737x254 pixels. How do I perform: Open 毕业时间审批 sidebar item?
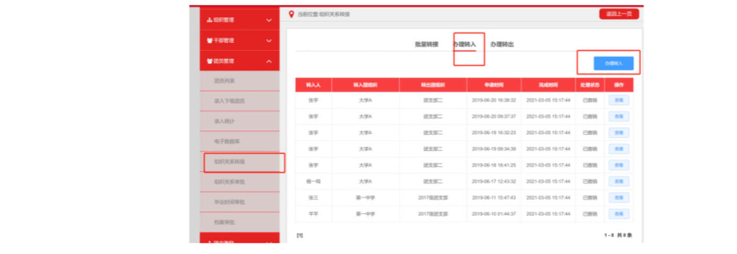point(229,202)
